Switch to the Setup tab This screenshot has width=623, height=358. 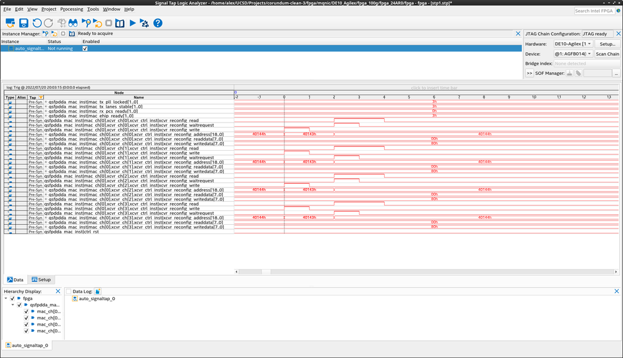(41, 280)
